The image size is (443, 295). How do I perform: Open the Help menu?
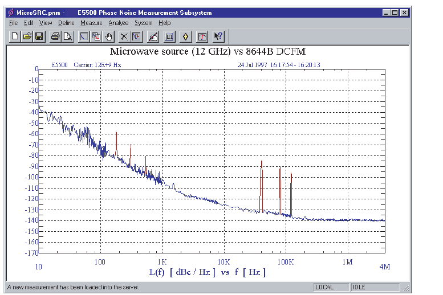coord(165,23)
